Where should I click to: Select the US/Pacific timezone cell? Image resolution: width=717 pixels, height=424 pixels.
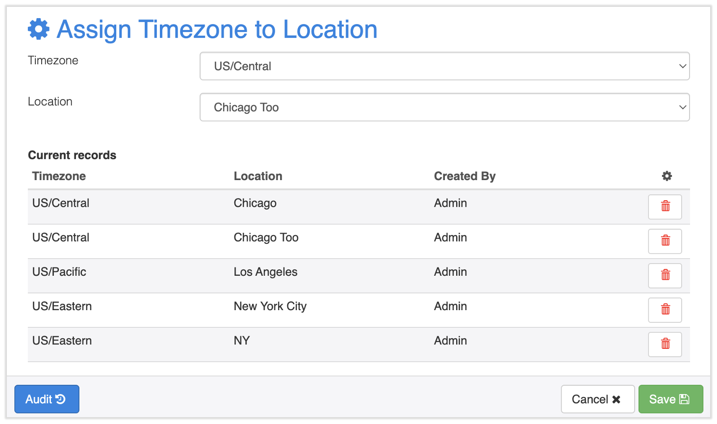(x=59, y=272)
